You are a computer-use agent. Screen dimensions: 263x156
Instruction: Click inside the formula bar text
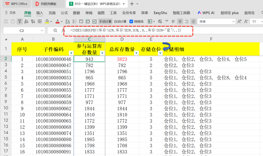coord(126,31)
